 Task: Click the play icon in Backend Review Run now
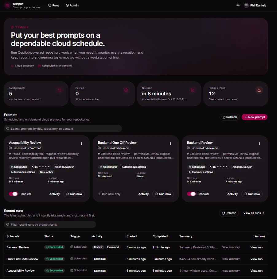[246, 194]
